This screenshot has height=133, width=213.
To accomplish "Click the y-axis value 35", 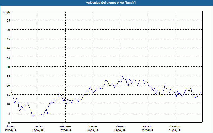I will (8, 58).
